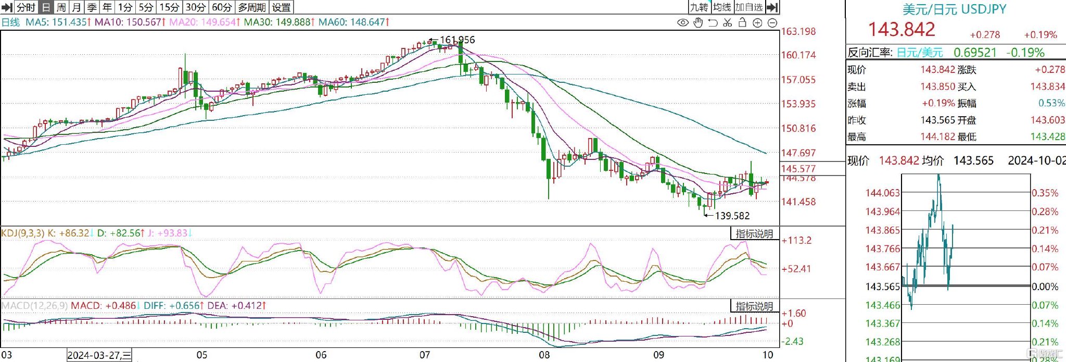Switch to the 分时 intraday tab
Screen dimensions: 1066x362
[26, 7]
